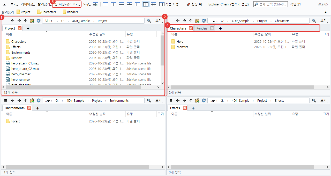Select the Characters tab

(x=178, y=28)
